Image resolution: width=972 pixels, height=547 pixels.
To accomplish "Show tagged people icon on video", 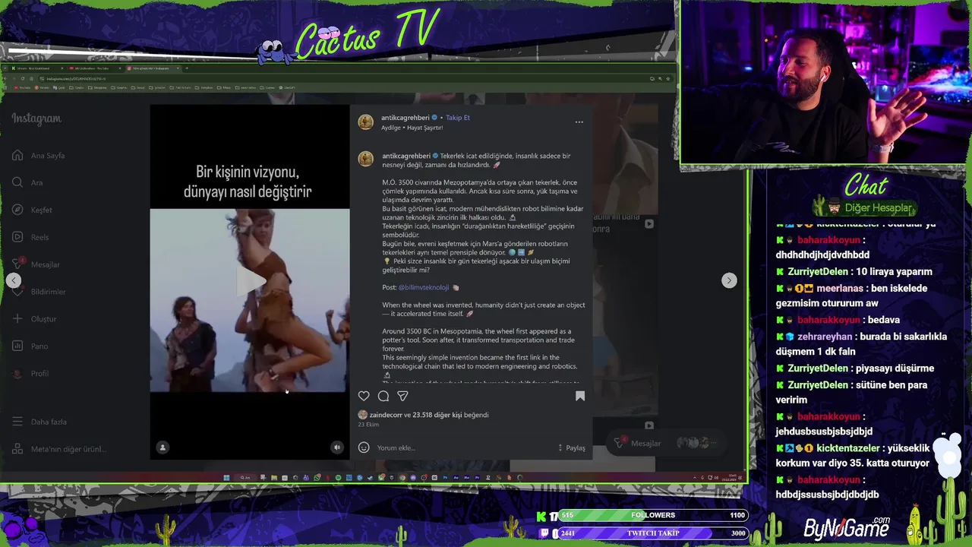I will click(163, 447).
